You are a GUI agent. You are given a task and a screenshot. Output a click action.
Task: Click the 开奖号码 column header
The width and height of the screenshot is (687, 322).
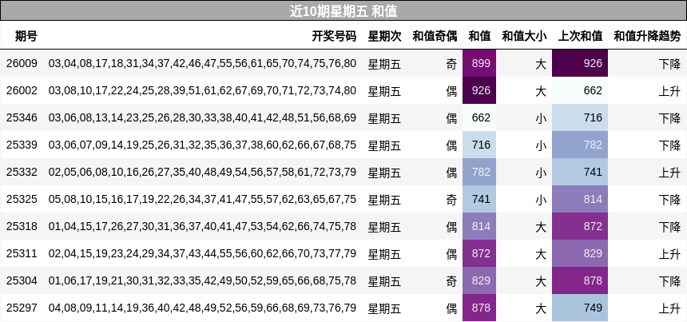pos(334,36)
